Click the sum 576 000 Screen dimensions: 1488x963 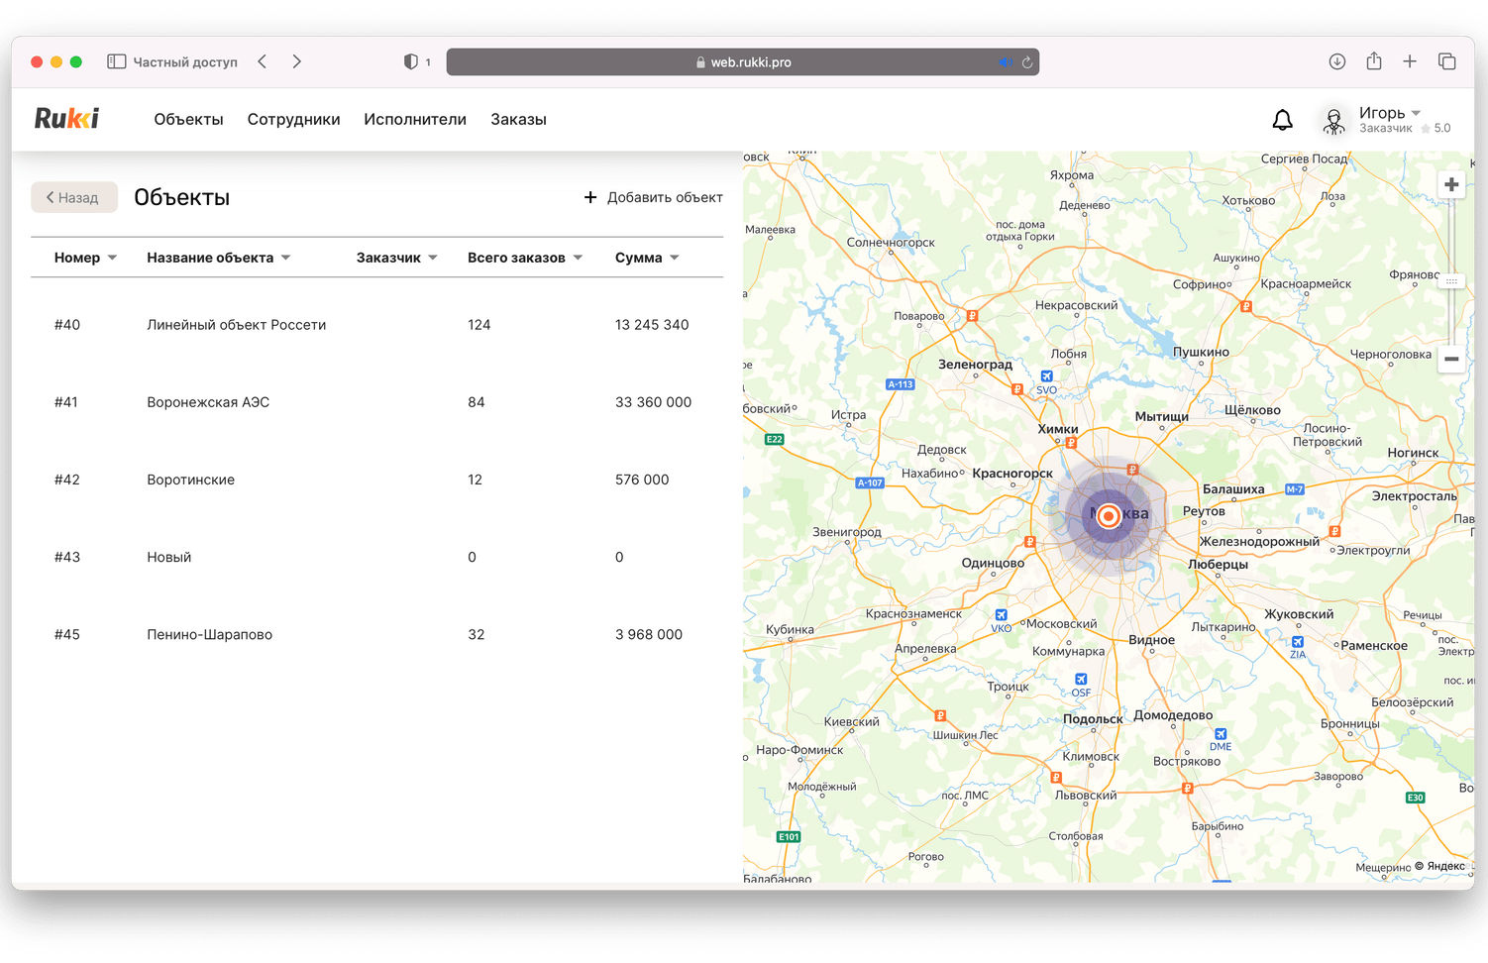tap(642, 480)
